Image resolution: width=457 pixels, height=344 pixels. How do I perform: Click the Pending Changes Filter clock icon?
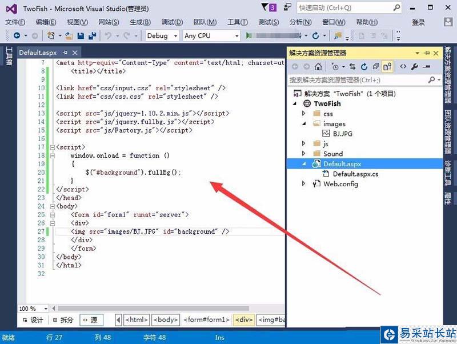(x=335, y=67)
